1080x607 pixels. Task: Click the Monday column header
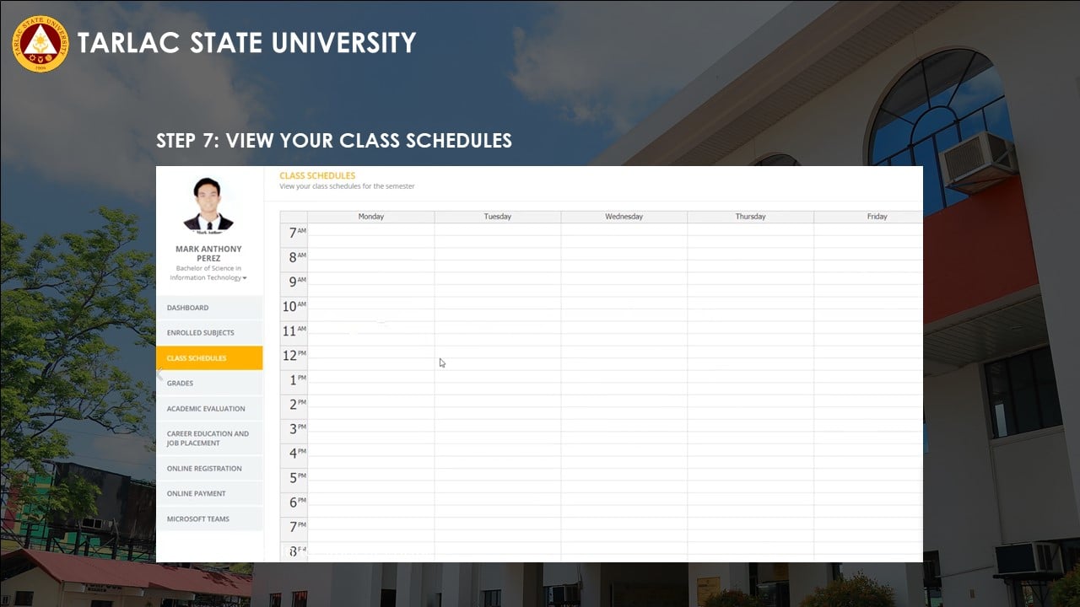point(370,217)
